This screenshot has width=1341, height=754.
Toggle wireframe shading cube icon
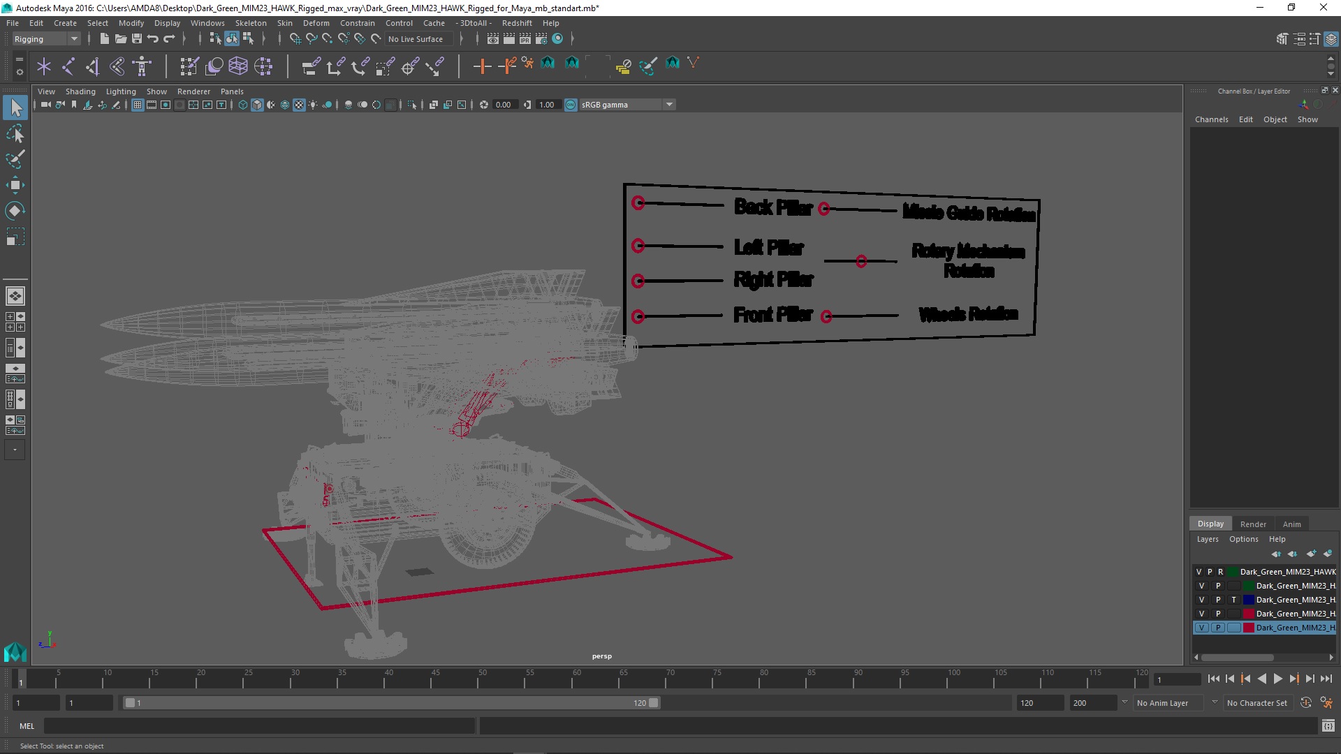point(243,105)
